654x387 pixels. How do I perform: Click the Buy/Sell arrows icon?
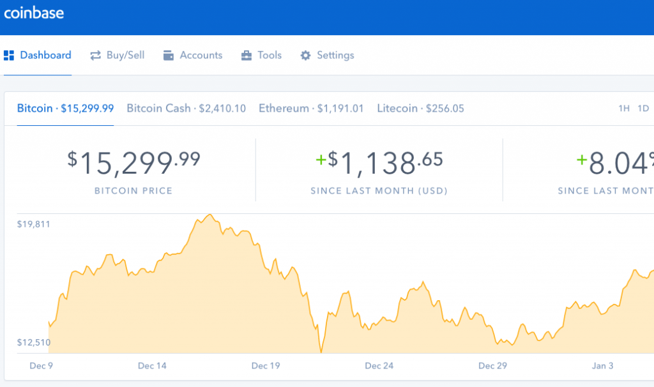coord(96,56)
